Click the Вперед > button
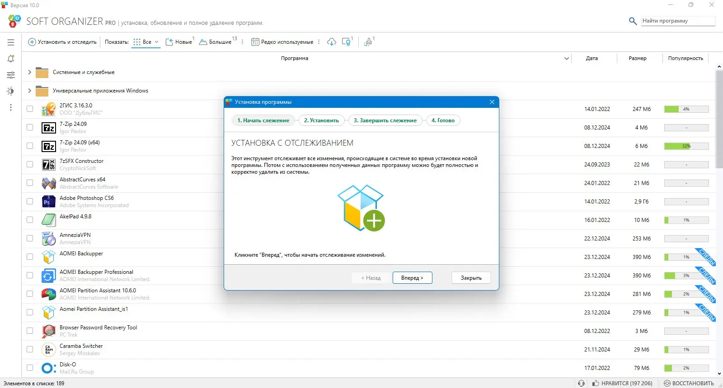Image resolution: width=723 pixels, height=388 pixels. click(x=412, y=278)
